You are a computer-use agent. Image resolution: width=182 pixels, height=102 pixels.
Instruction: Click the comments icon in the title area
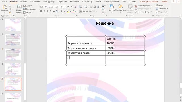click(173, 1)
